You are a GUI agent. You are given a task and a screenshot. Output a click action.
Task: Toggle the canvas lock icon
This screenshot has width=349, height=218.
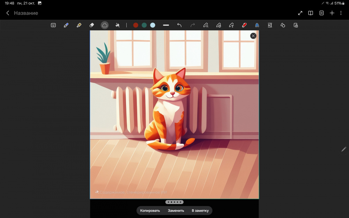click(x=296, y=25)
